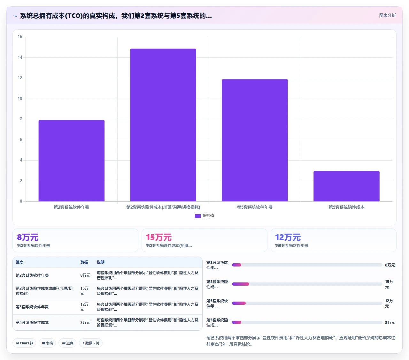
Task: Click y-axis tick label 16
Action: coord(20,37)
